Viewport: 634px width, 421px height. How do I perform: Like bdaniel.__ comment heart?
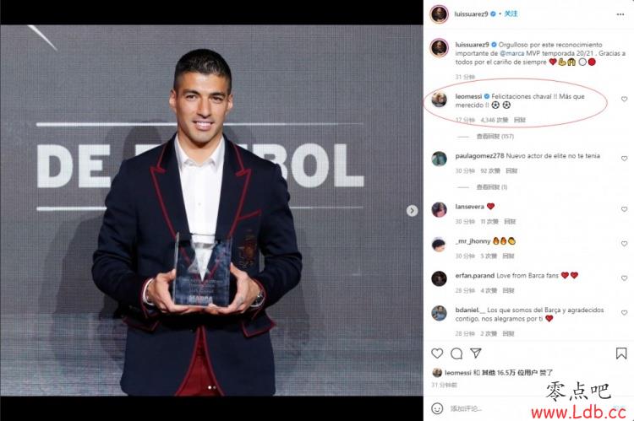624,313
